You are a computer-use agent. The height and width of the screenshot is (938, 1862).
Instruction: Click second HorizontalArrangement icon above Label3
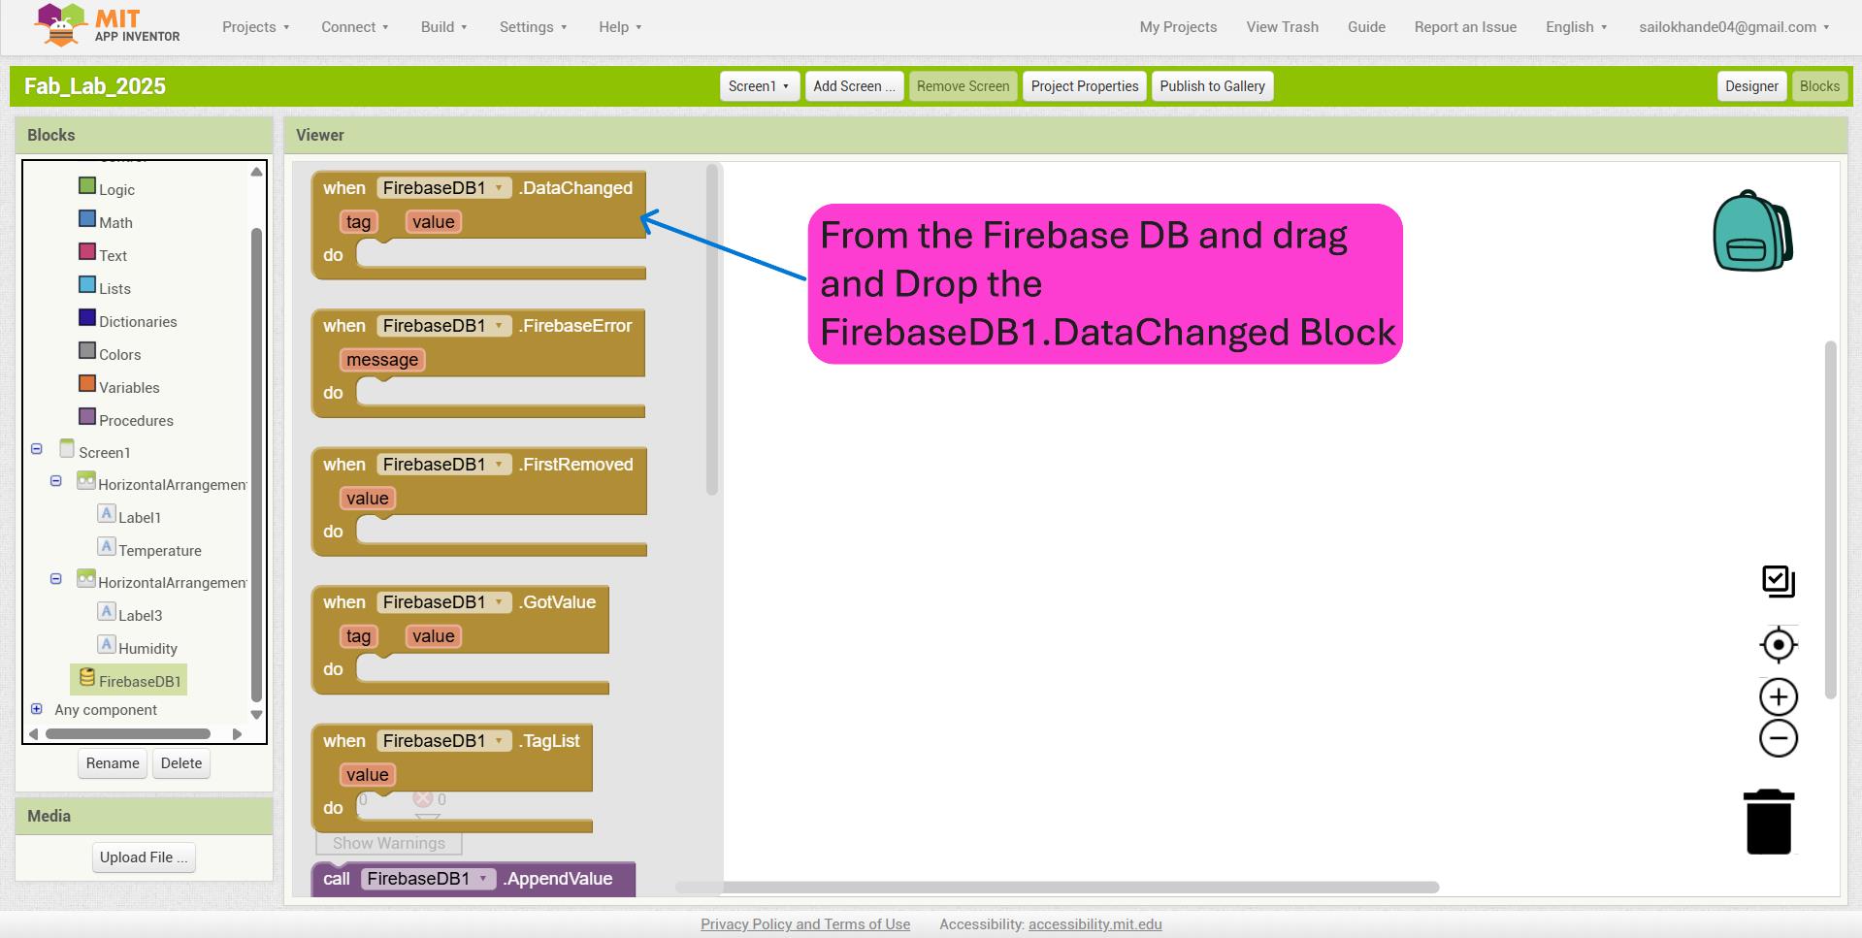[x=86, y=578]
